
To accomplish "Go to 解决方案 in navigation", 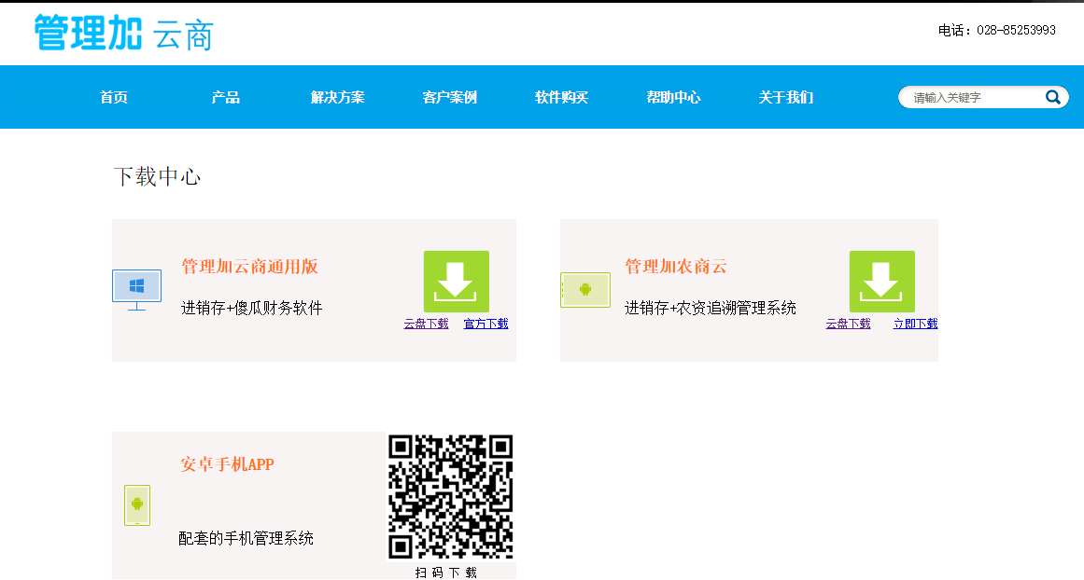I will tap(337, 97).
